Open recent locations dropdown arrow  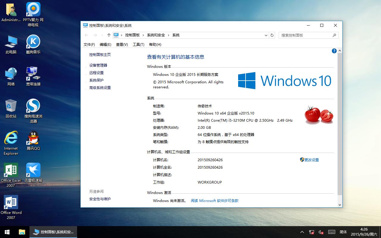(x=102, y=35)
